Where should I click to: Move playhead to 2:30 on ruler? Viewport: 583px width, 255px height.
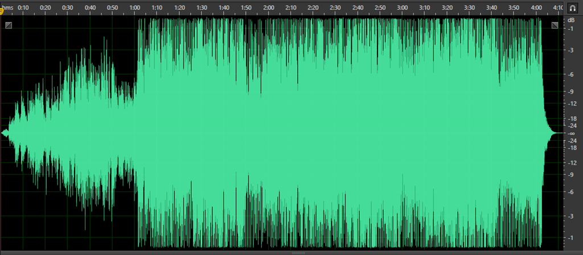335,7
